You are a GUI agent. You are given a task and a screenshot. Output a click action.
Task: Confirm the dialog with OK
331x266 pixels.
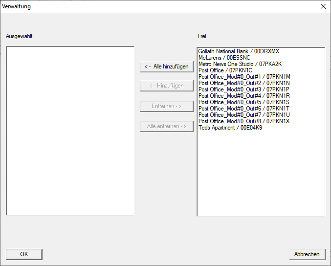tap(24, 254)
